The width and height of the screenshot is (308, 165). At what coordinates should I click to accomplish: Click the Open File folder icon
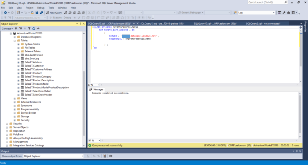click(33, 13)
